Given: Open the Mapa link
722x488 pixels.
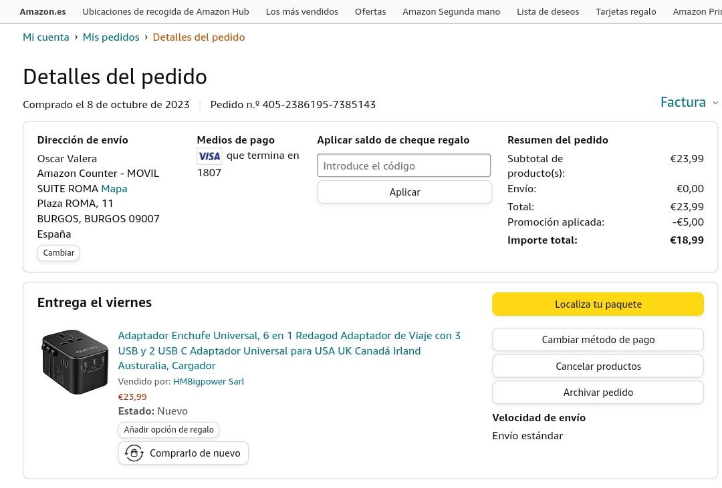Looking at the screenshot, I should click(x=114, y=189).
